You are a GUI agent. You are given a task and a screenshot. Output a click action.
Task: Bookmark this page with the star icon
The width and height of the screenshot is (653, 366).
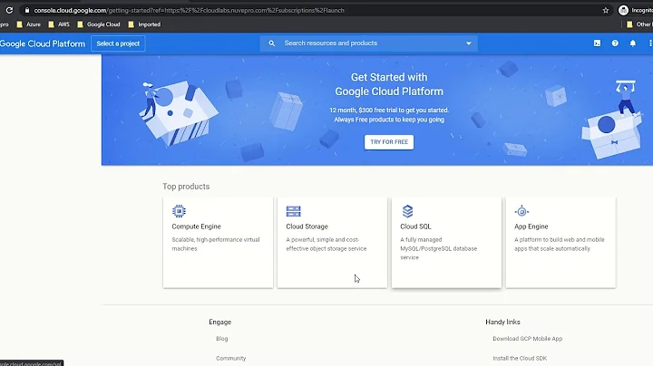(x=606, y=10)
